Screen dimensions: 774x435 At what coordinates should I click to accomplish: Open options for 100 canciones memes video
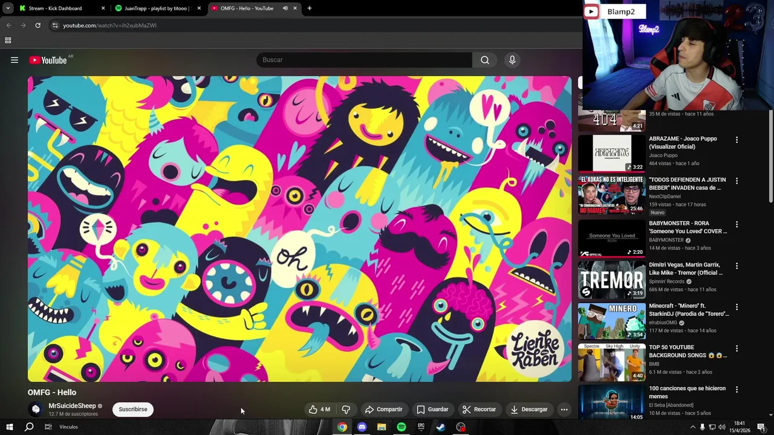(x=737, y=390)
